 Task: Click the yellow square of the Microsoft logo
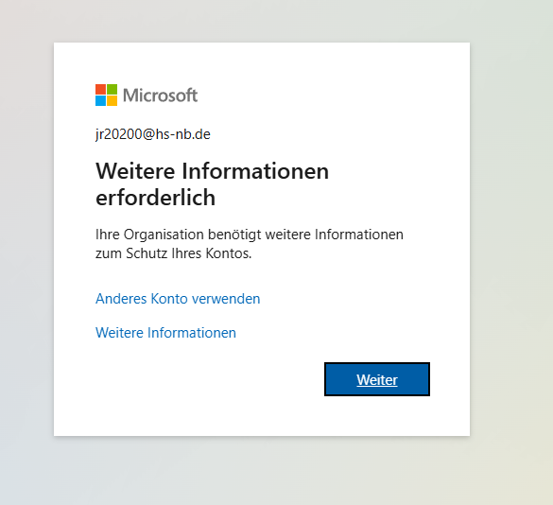click(112, 100)
